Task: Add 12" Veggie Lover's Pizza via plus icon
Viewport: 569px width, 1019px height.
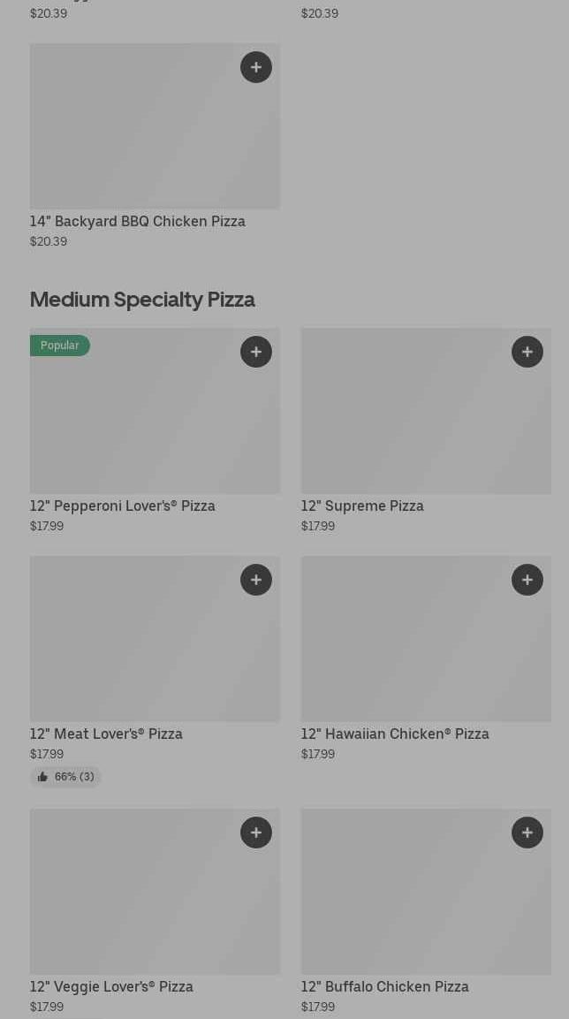Action: click(x=256, y=833)
